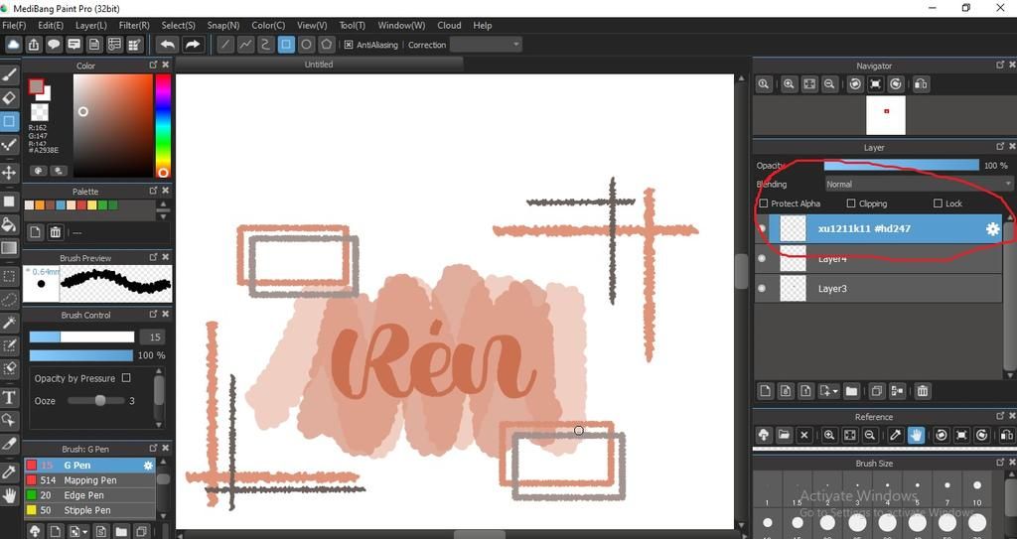
Task: Select the Gradient tool
Action: click(9, 248)
